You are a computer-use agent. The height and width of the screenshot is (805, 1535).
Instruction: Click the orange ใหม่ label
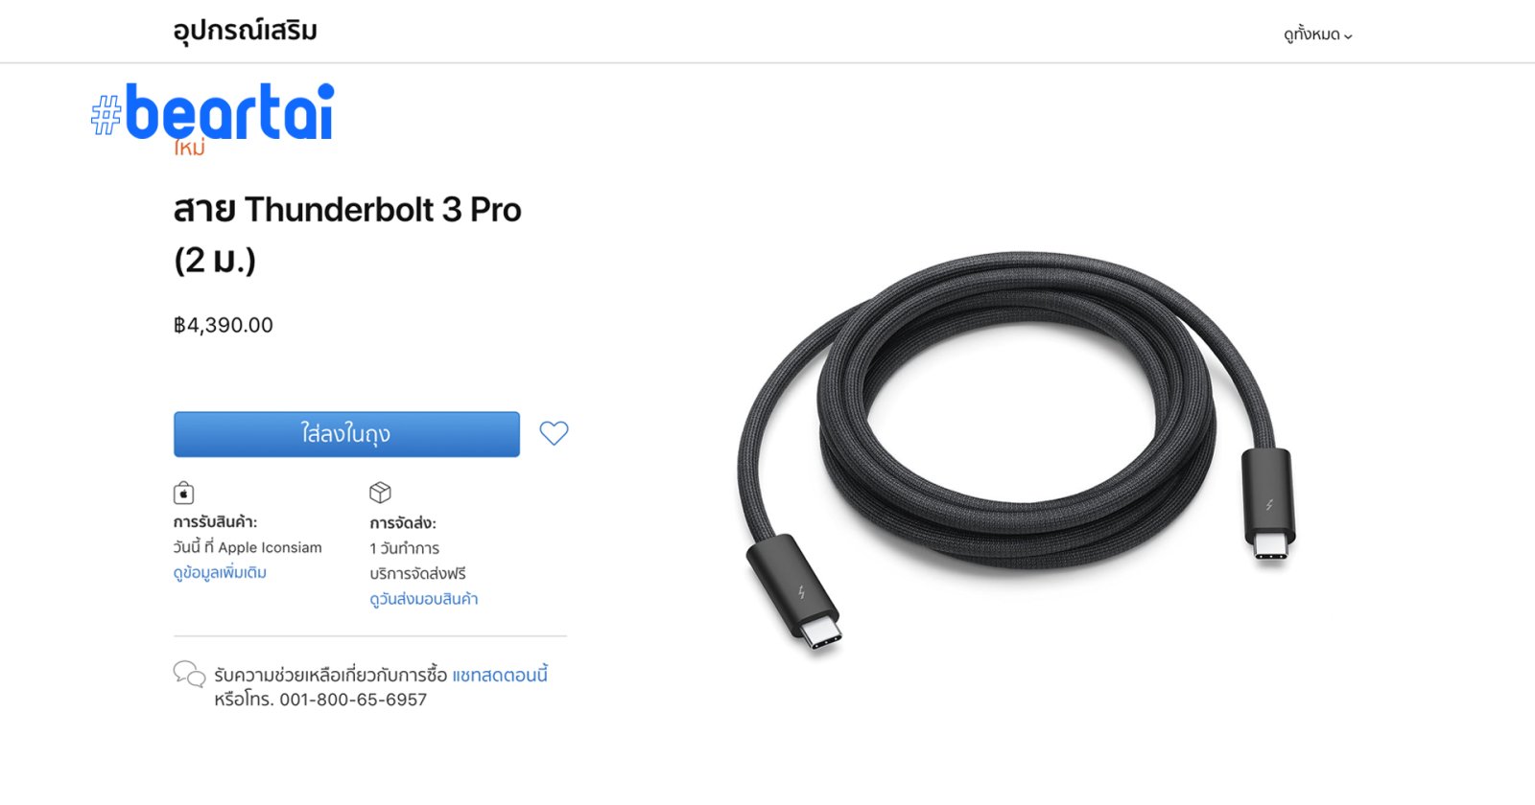[x=190, y=149]
